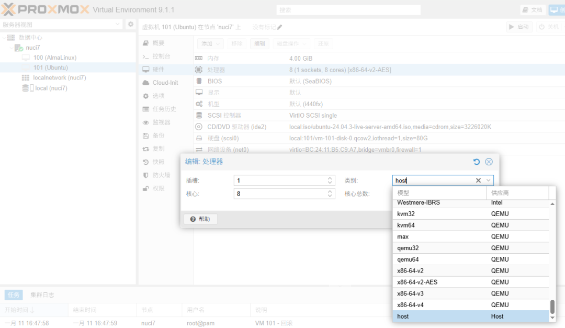565x328 pixels.
Task: Collapse the nuci7 node expander
Action: coord(11,48)
